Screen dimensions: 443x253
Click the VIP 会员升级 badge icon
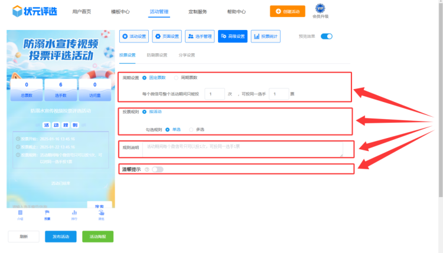pos(320,8)
